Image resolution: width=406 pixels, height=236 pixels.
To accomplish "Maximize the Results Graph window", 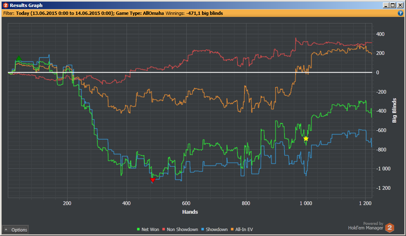I will tap(393, 5).
